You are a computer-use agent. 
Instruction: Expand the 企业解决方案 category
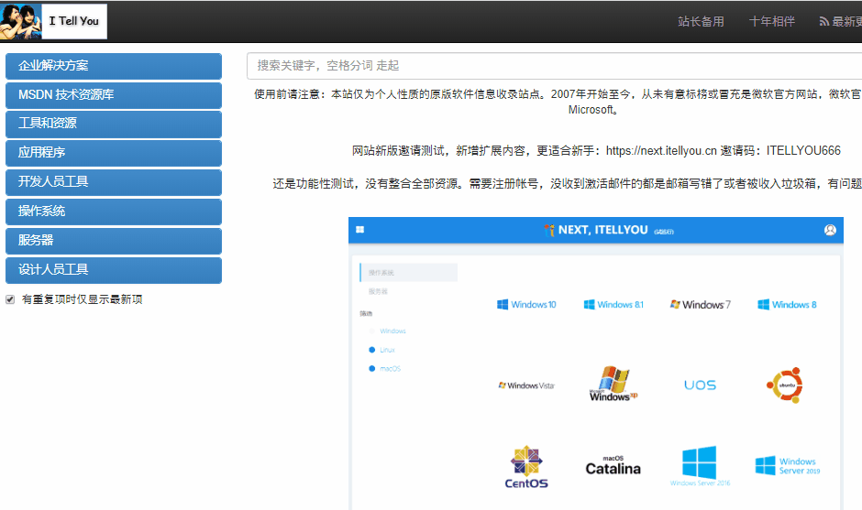[114, 66]
